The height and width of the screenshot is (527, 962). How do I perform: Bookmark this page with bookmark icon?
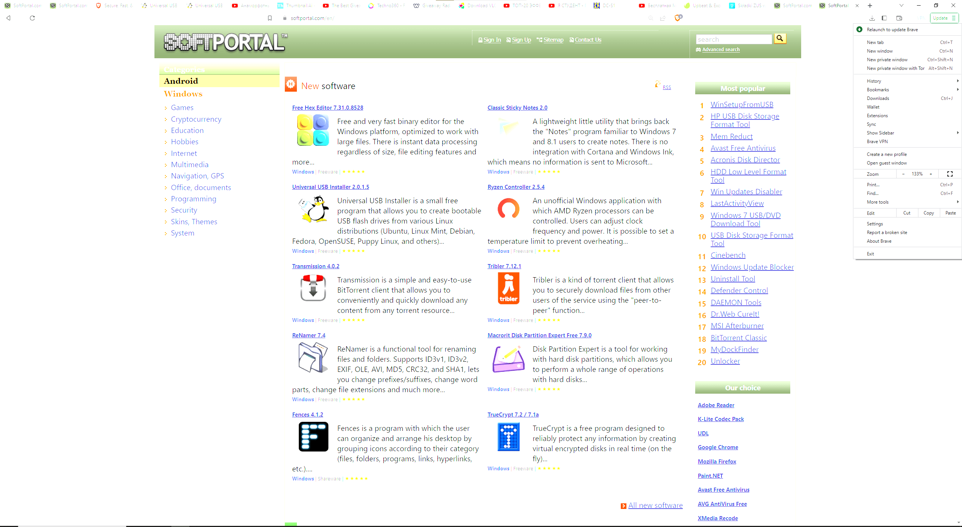(x=269, y=18)
